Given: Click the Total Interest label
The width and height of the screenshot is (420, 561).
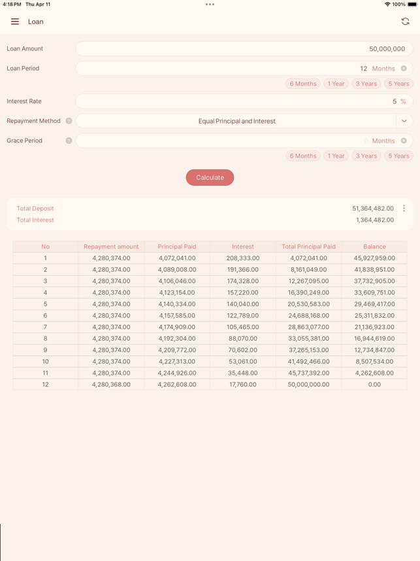Looking at the screenshot, I should (35, 220).
